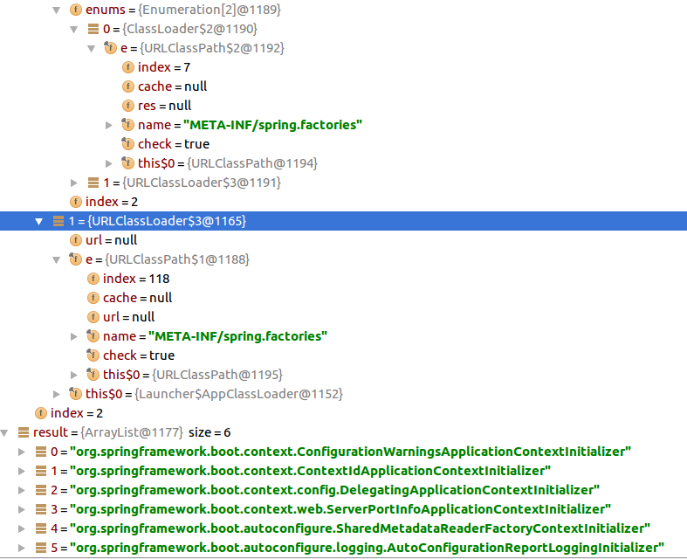Select the 'size = 6' text of result
Image resolution: width=687 pixels, height=559 pixels.
[x=210, y=432]
